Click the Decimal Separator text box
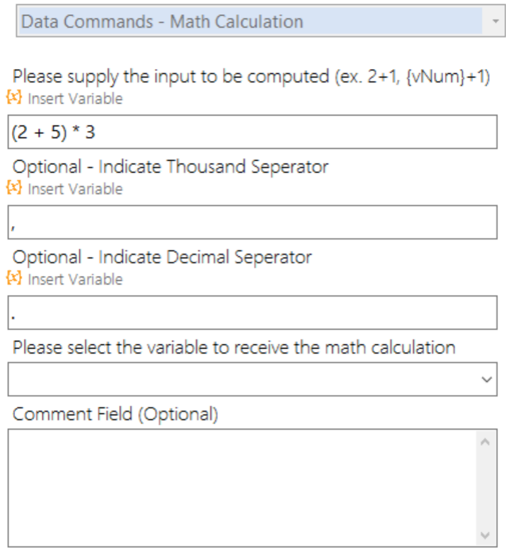The width and height of the screenshot is (506, 555). [x=252, y=312]
